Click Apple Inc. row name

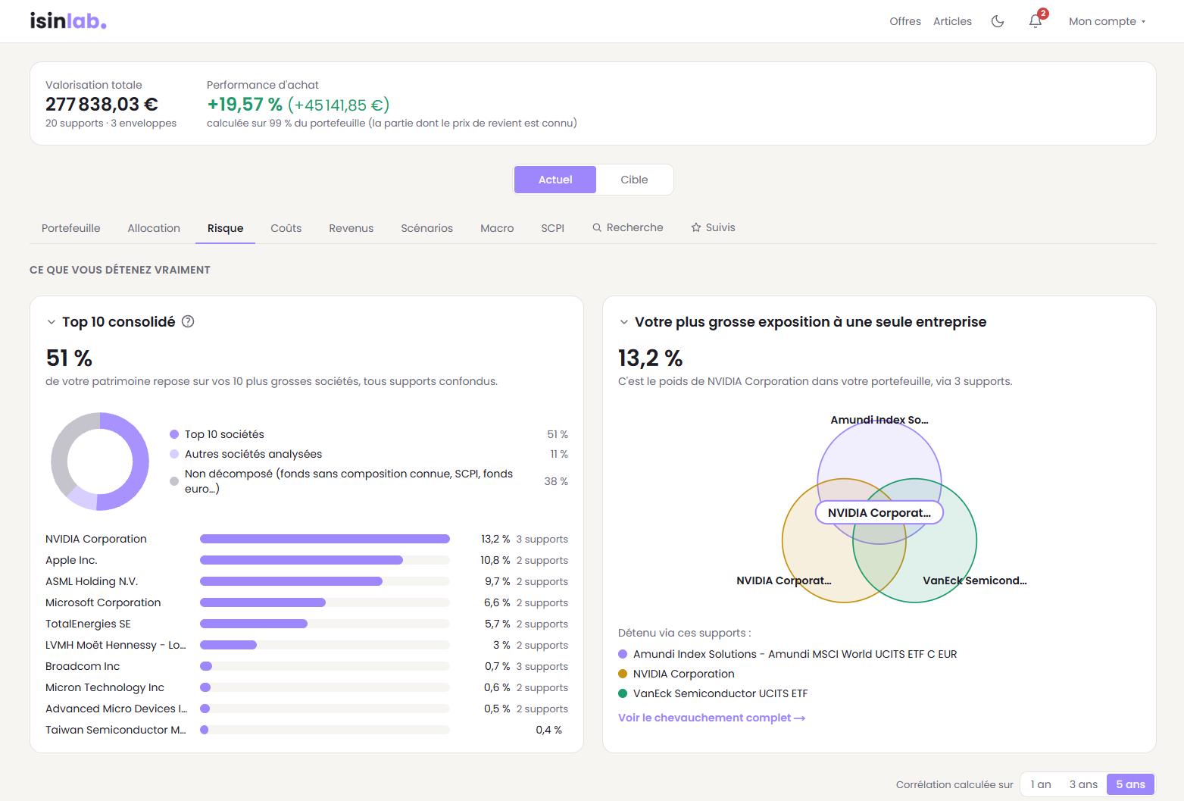pyautogui.click(x=71, y=560)
